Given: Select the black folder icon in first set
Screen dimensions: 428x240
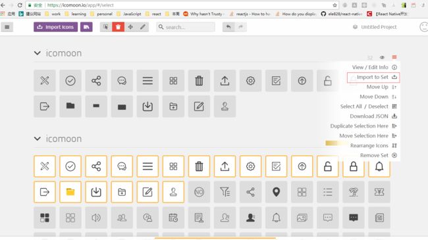Looking at the screenshot, I should tap(70, 107).
